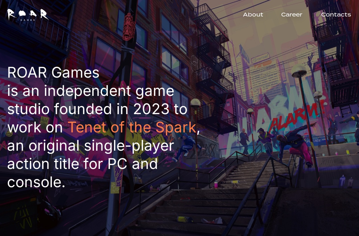Follow the Tenet of the Spark link
Screen dimensions: 359x236
click(131, 127)
